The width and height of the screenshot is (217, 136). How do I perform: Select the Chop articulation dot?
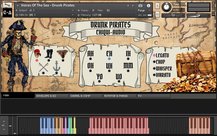pyautogui.click(x=154, y=62)
